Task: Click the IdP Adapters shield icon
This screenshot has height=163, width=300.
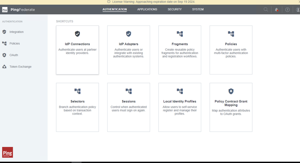Action: tap(129, 34)
